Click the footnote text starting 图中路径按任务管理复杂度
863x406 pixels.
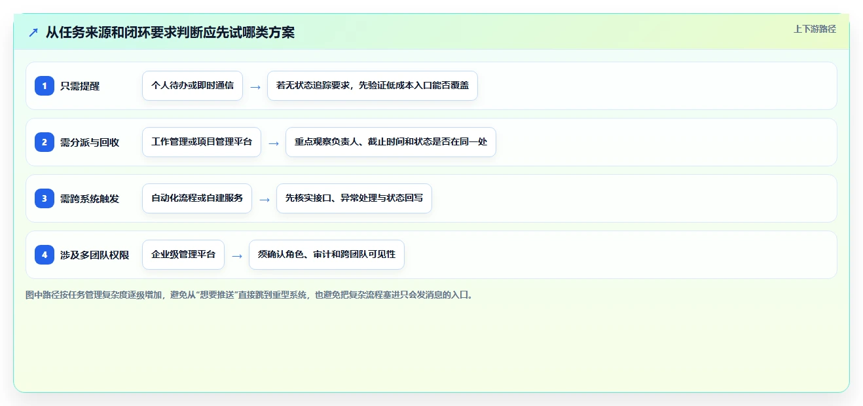249,295
